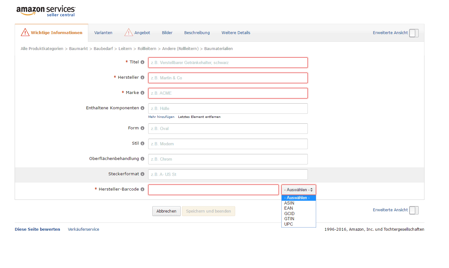Choose GCID from the barcode type list

tap(299, 214)
